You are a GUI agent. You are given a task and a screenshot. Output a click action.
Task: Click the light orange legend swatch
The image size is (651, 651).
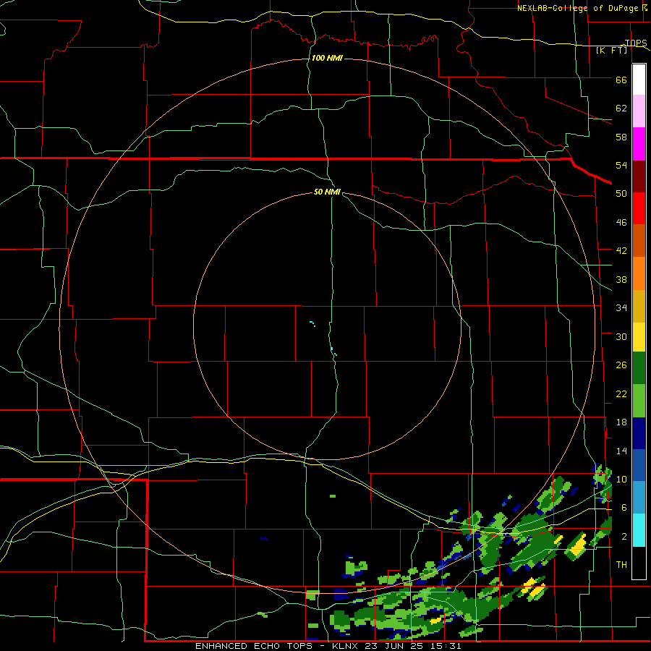639,273
